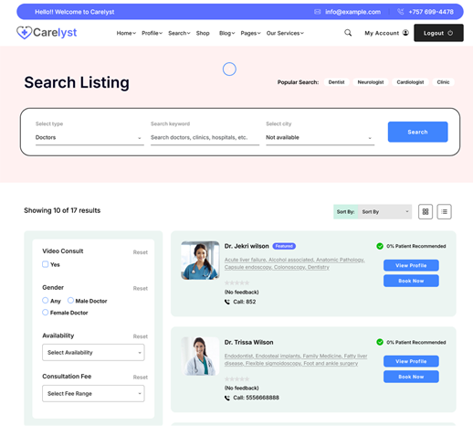Screen dimensions: 473x426
Task: Open the Shop menu item
Action: pyautogui.click(x=203, y=33)
